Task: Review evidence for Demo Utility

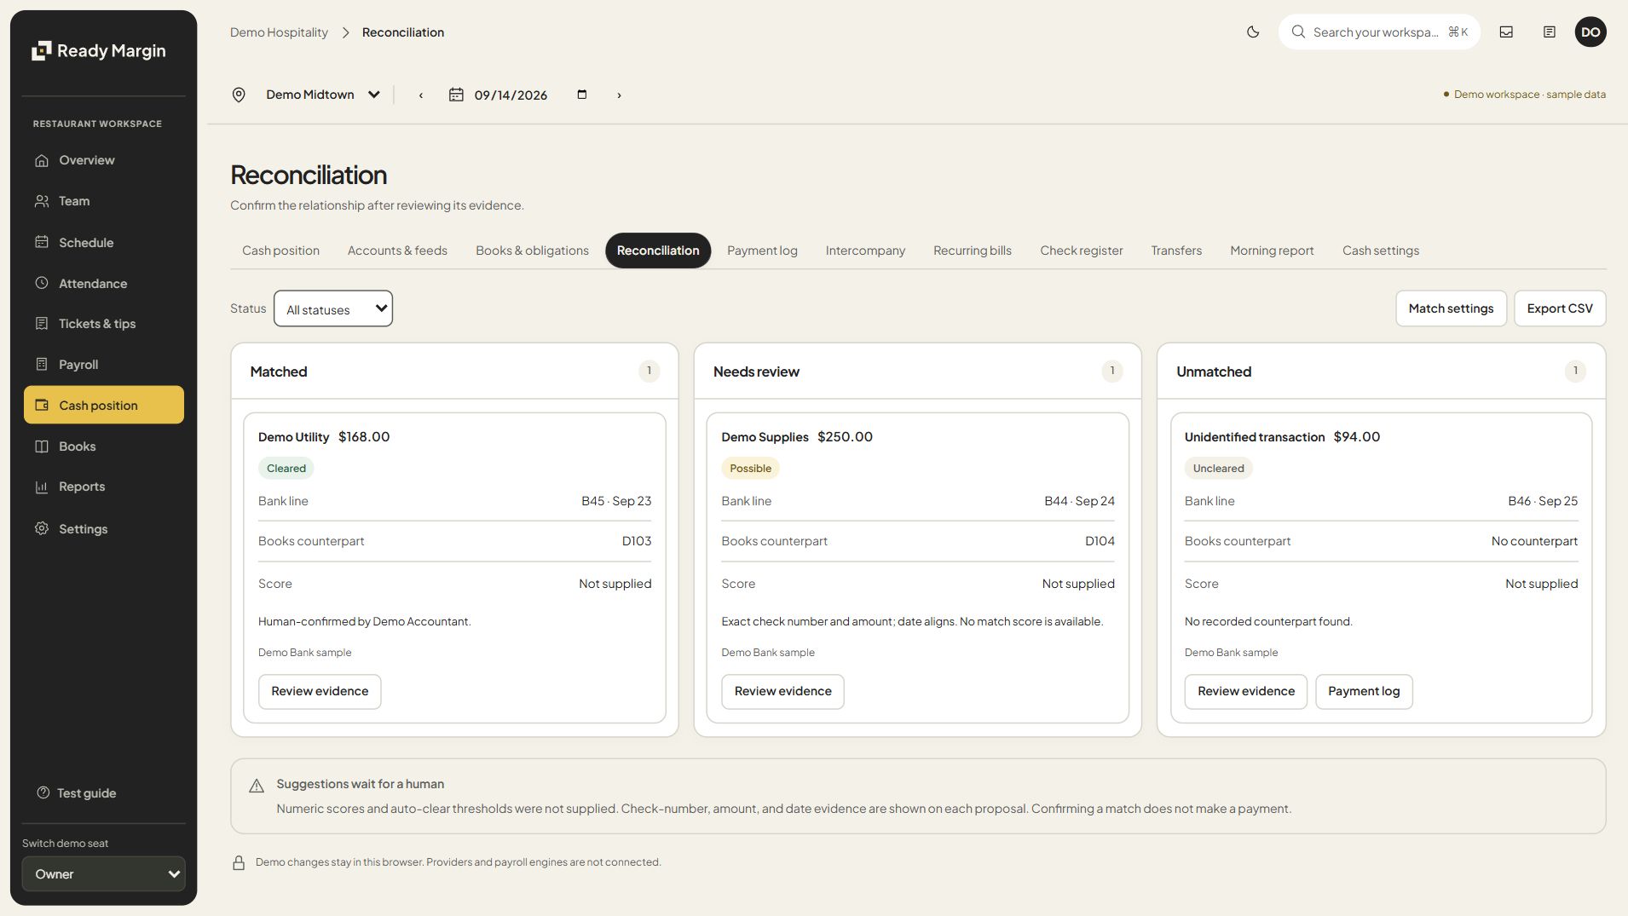Action: pyautogui.click(x=320, y=692)
